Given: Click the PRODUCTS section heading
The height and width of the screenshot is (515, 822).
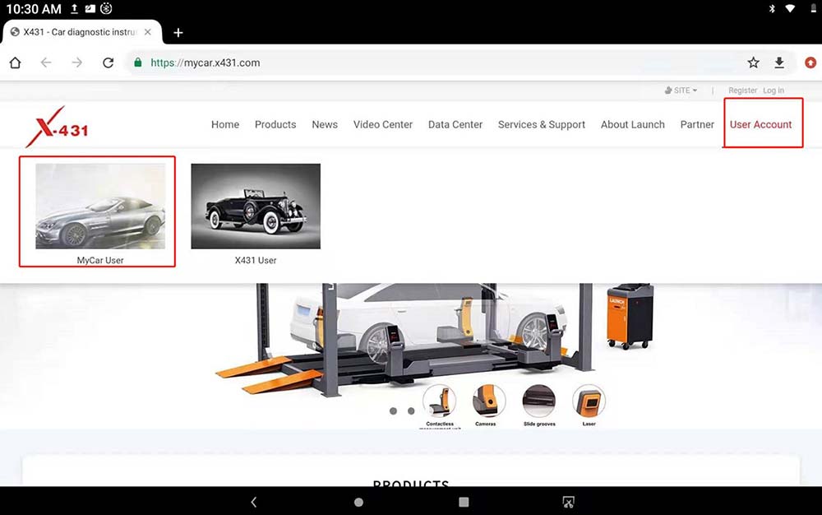Looking at the screenshot, I should point(410,483).
